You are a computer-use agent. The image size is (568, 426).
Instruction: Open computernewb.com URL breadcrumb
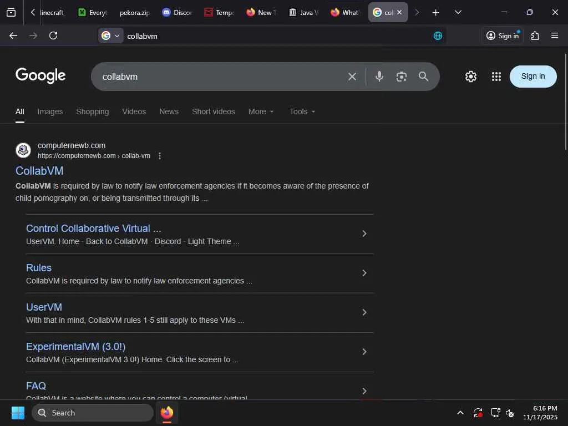94,156
